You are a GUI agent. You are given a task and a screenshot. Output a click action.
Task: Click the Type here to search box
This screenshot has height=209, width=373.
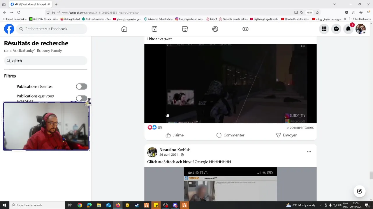click(x=37, y=205)
